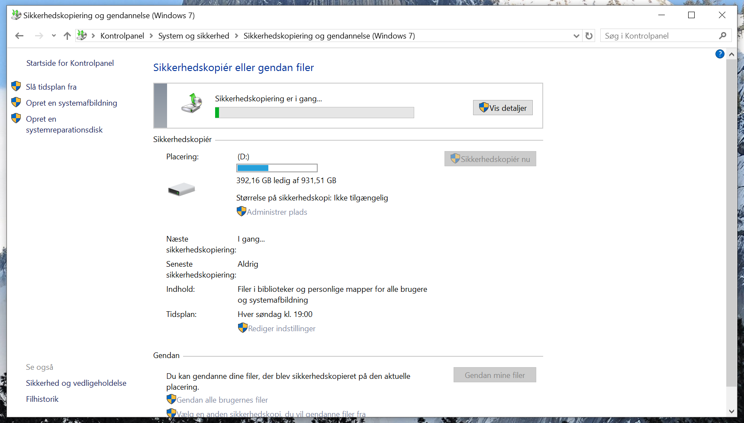Click the 'Aldrig' last backup value
Viewport: 744px width, 423px height.
248,264
